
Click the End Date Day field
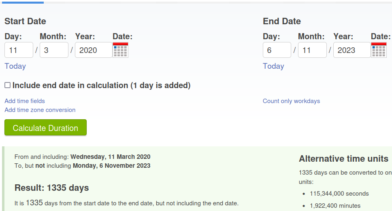(x=277, y=50)
